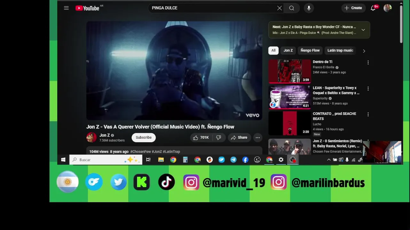Screen dimensions: 410x230
Task: Open Facebook from taskbar
Action: click(245, 160)
